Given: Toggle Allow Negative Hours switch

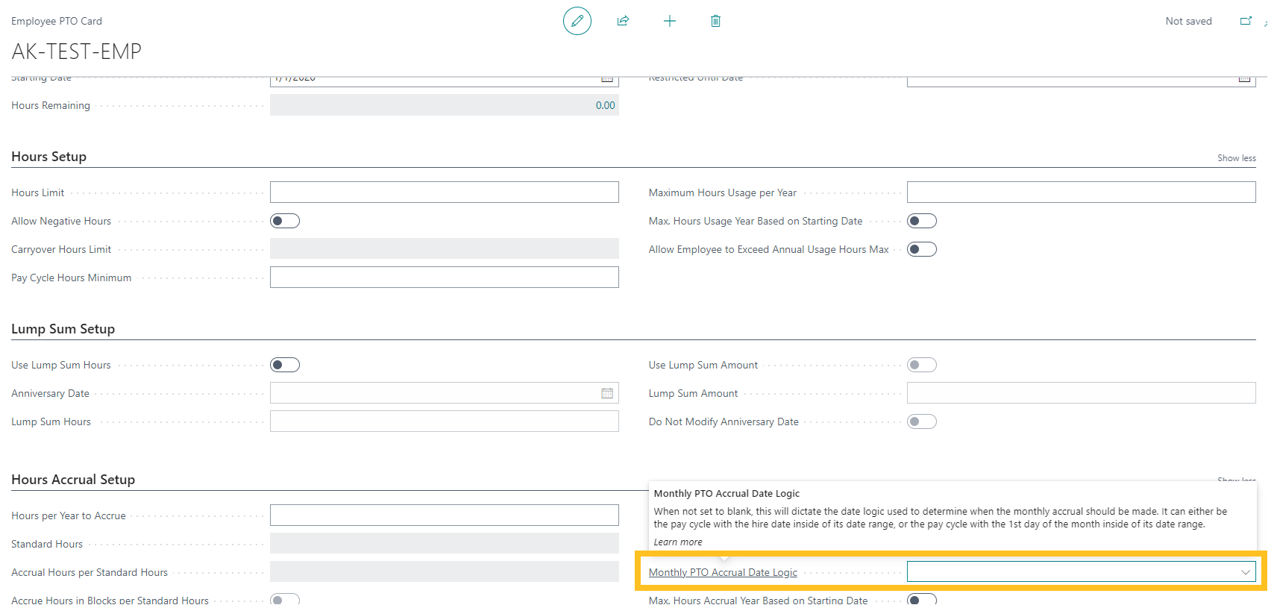Looking at the screenshot, I should tap(285, 221).
